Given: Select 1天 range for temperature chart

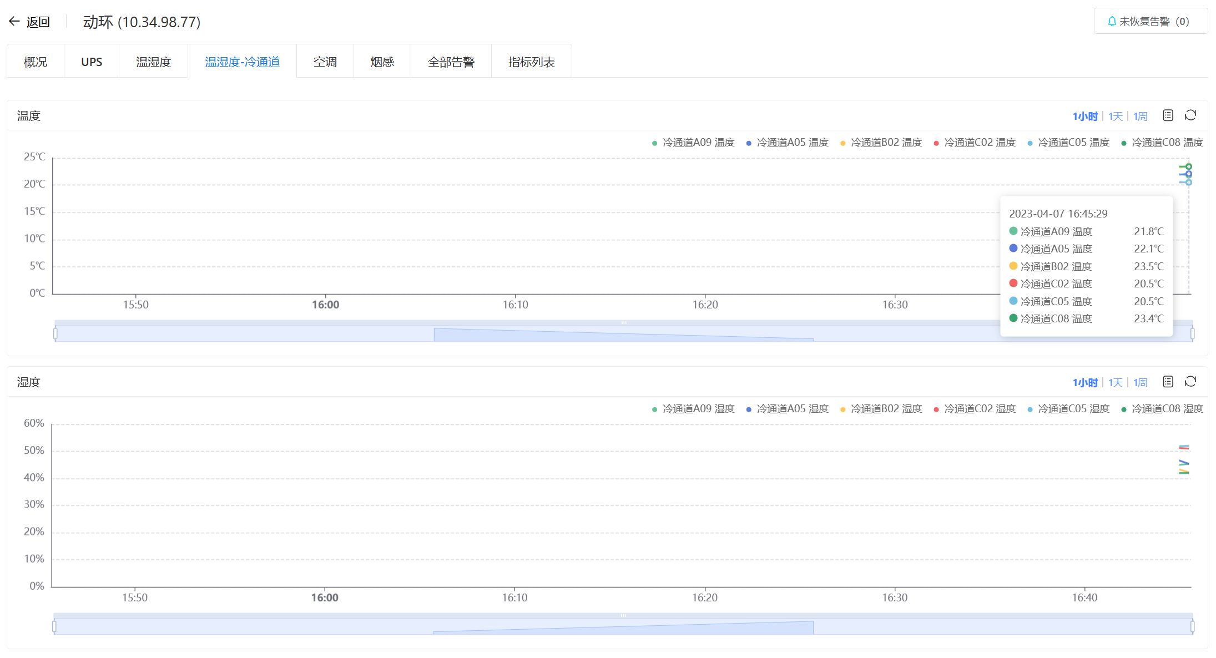Looking at the screenshot, I should (x=1116, y=116).
